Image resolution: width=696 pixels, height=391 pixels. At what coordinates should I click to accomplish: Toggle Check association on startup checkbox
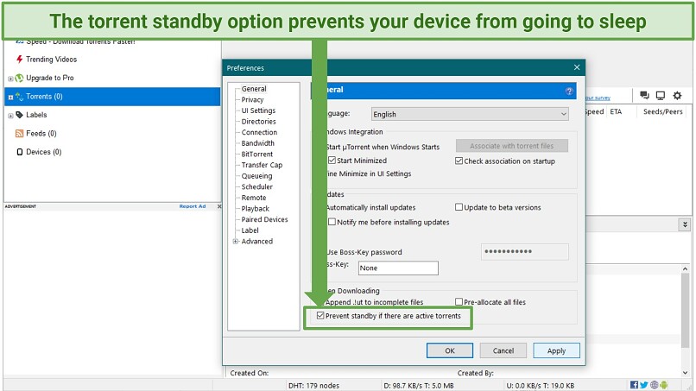pos(459,161)
